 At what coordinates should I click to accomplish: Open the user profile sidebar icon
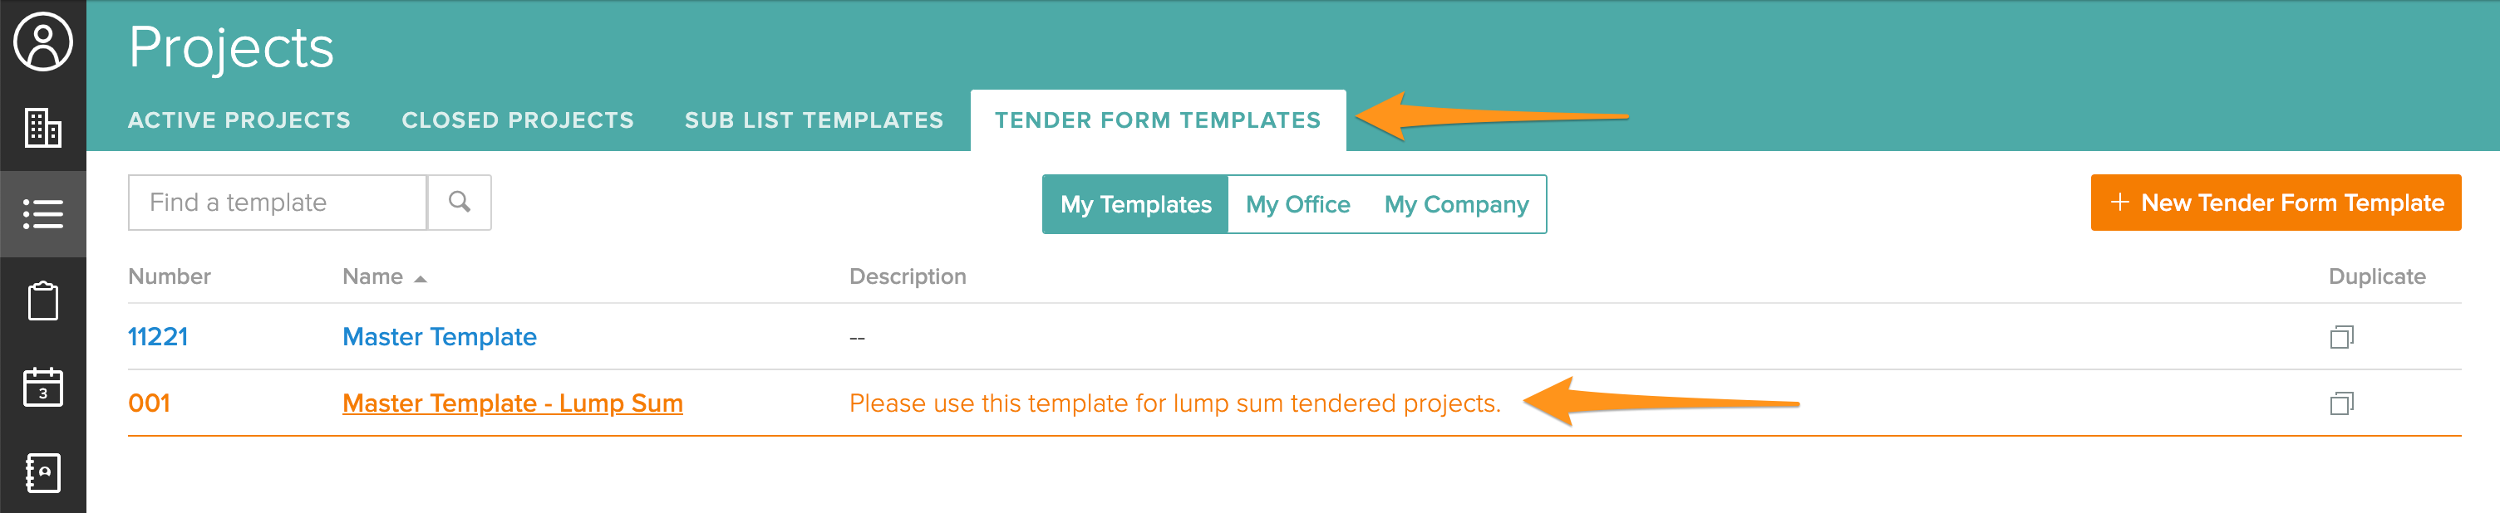pyautogui.click(x=42, y=42)
